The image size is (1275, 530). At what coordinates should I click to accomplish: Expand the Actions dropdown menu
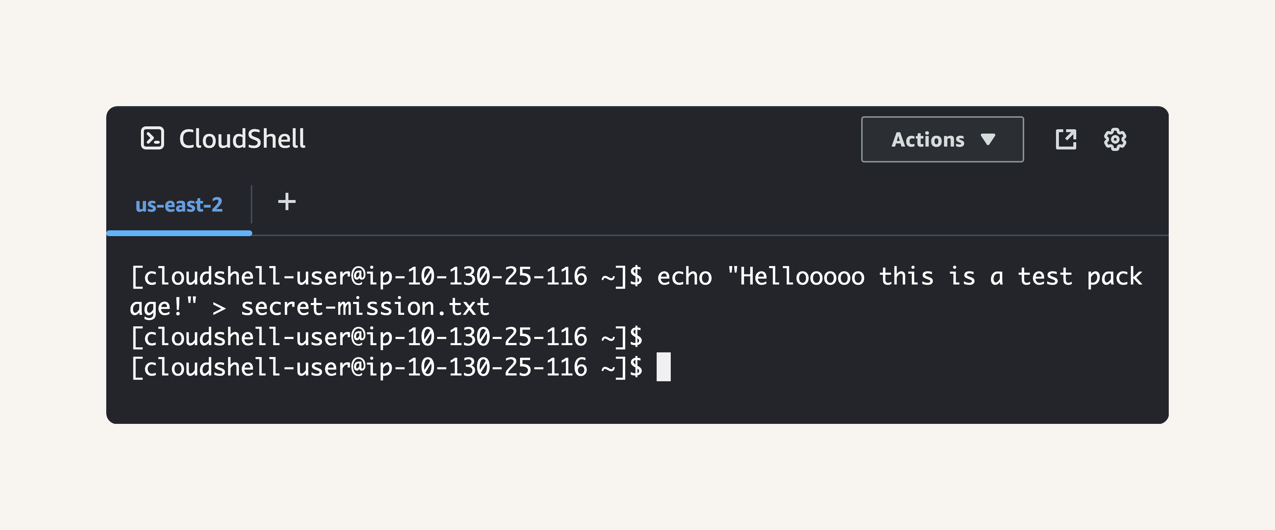(943, 139)
